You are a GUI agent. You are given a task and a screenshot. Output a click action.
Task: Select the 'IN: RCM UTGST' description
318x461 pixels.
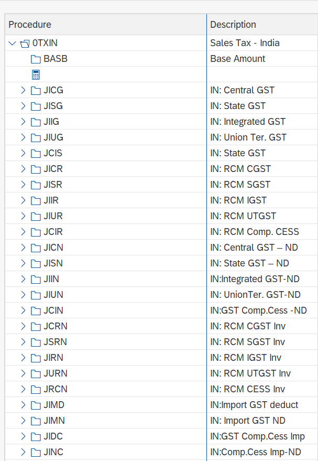[243, 216]
